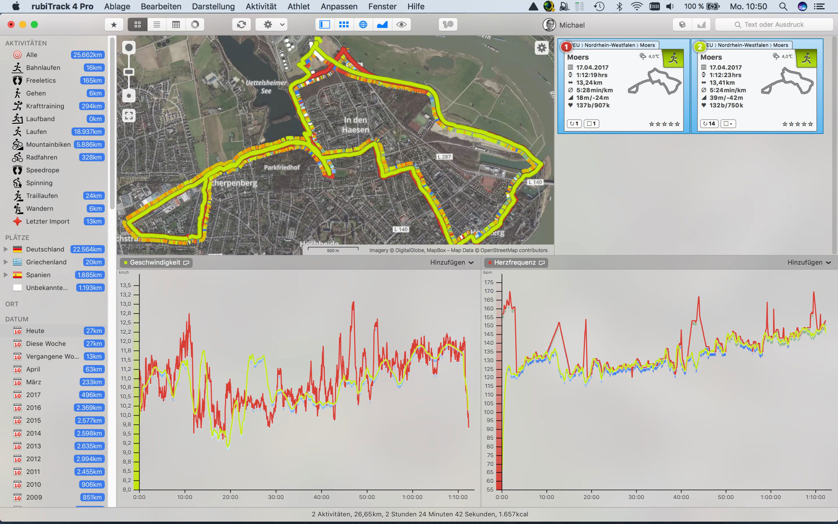This screenshot has height=524, width=838.
Task: Open the Athlet menu
Action: [x=299, y=6]
